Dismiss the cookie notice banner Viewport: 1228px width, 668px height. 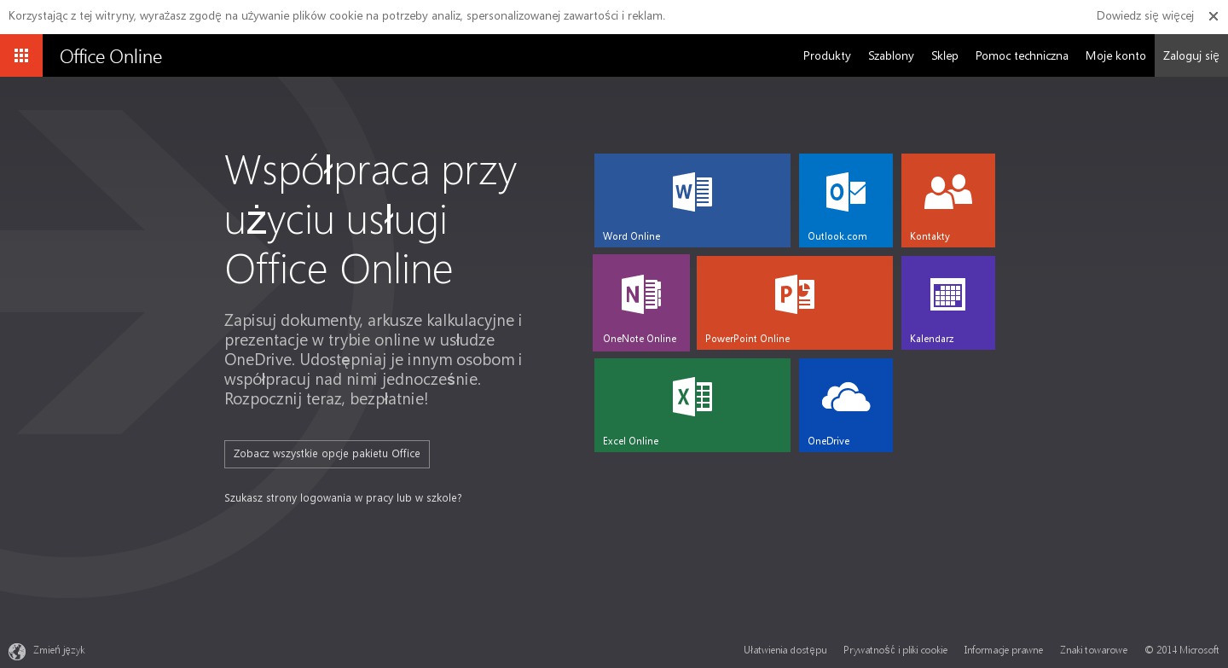[x=1213, y=16]
